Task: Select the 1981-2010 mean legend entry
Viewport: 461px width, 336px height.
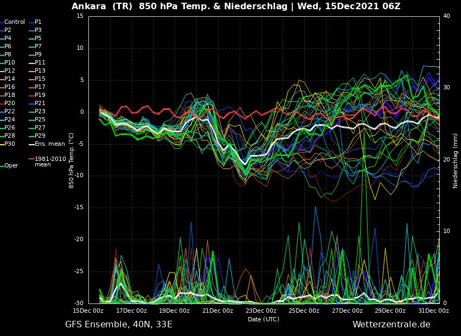Action: tap(48, 162)
